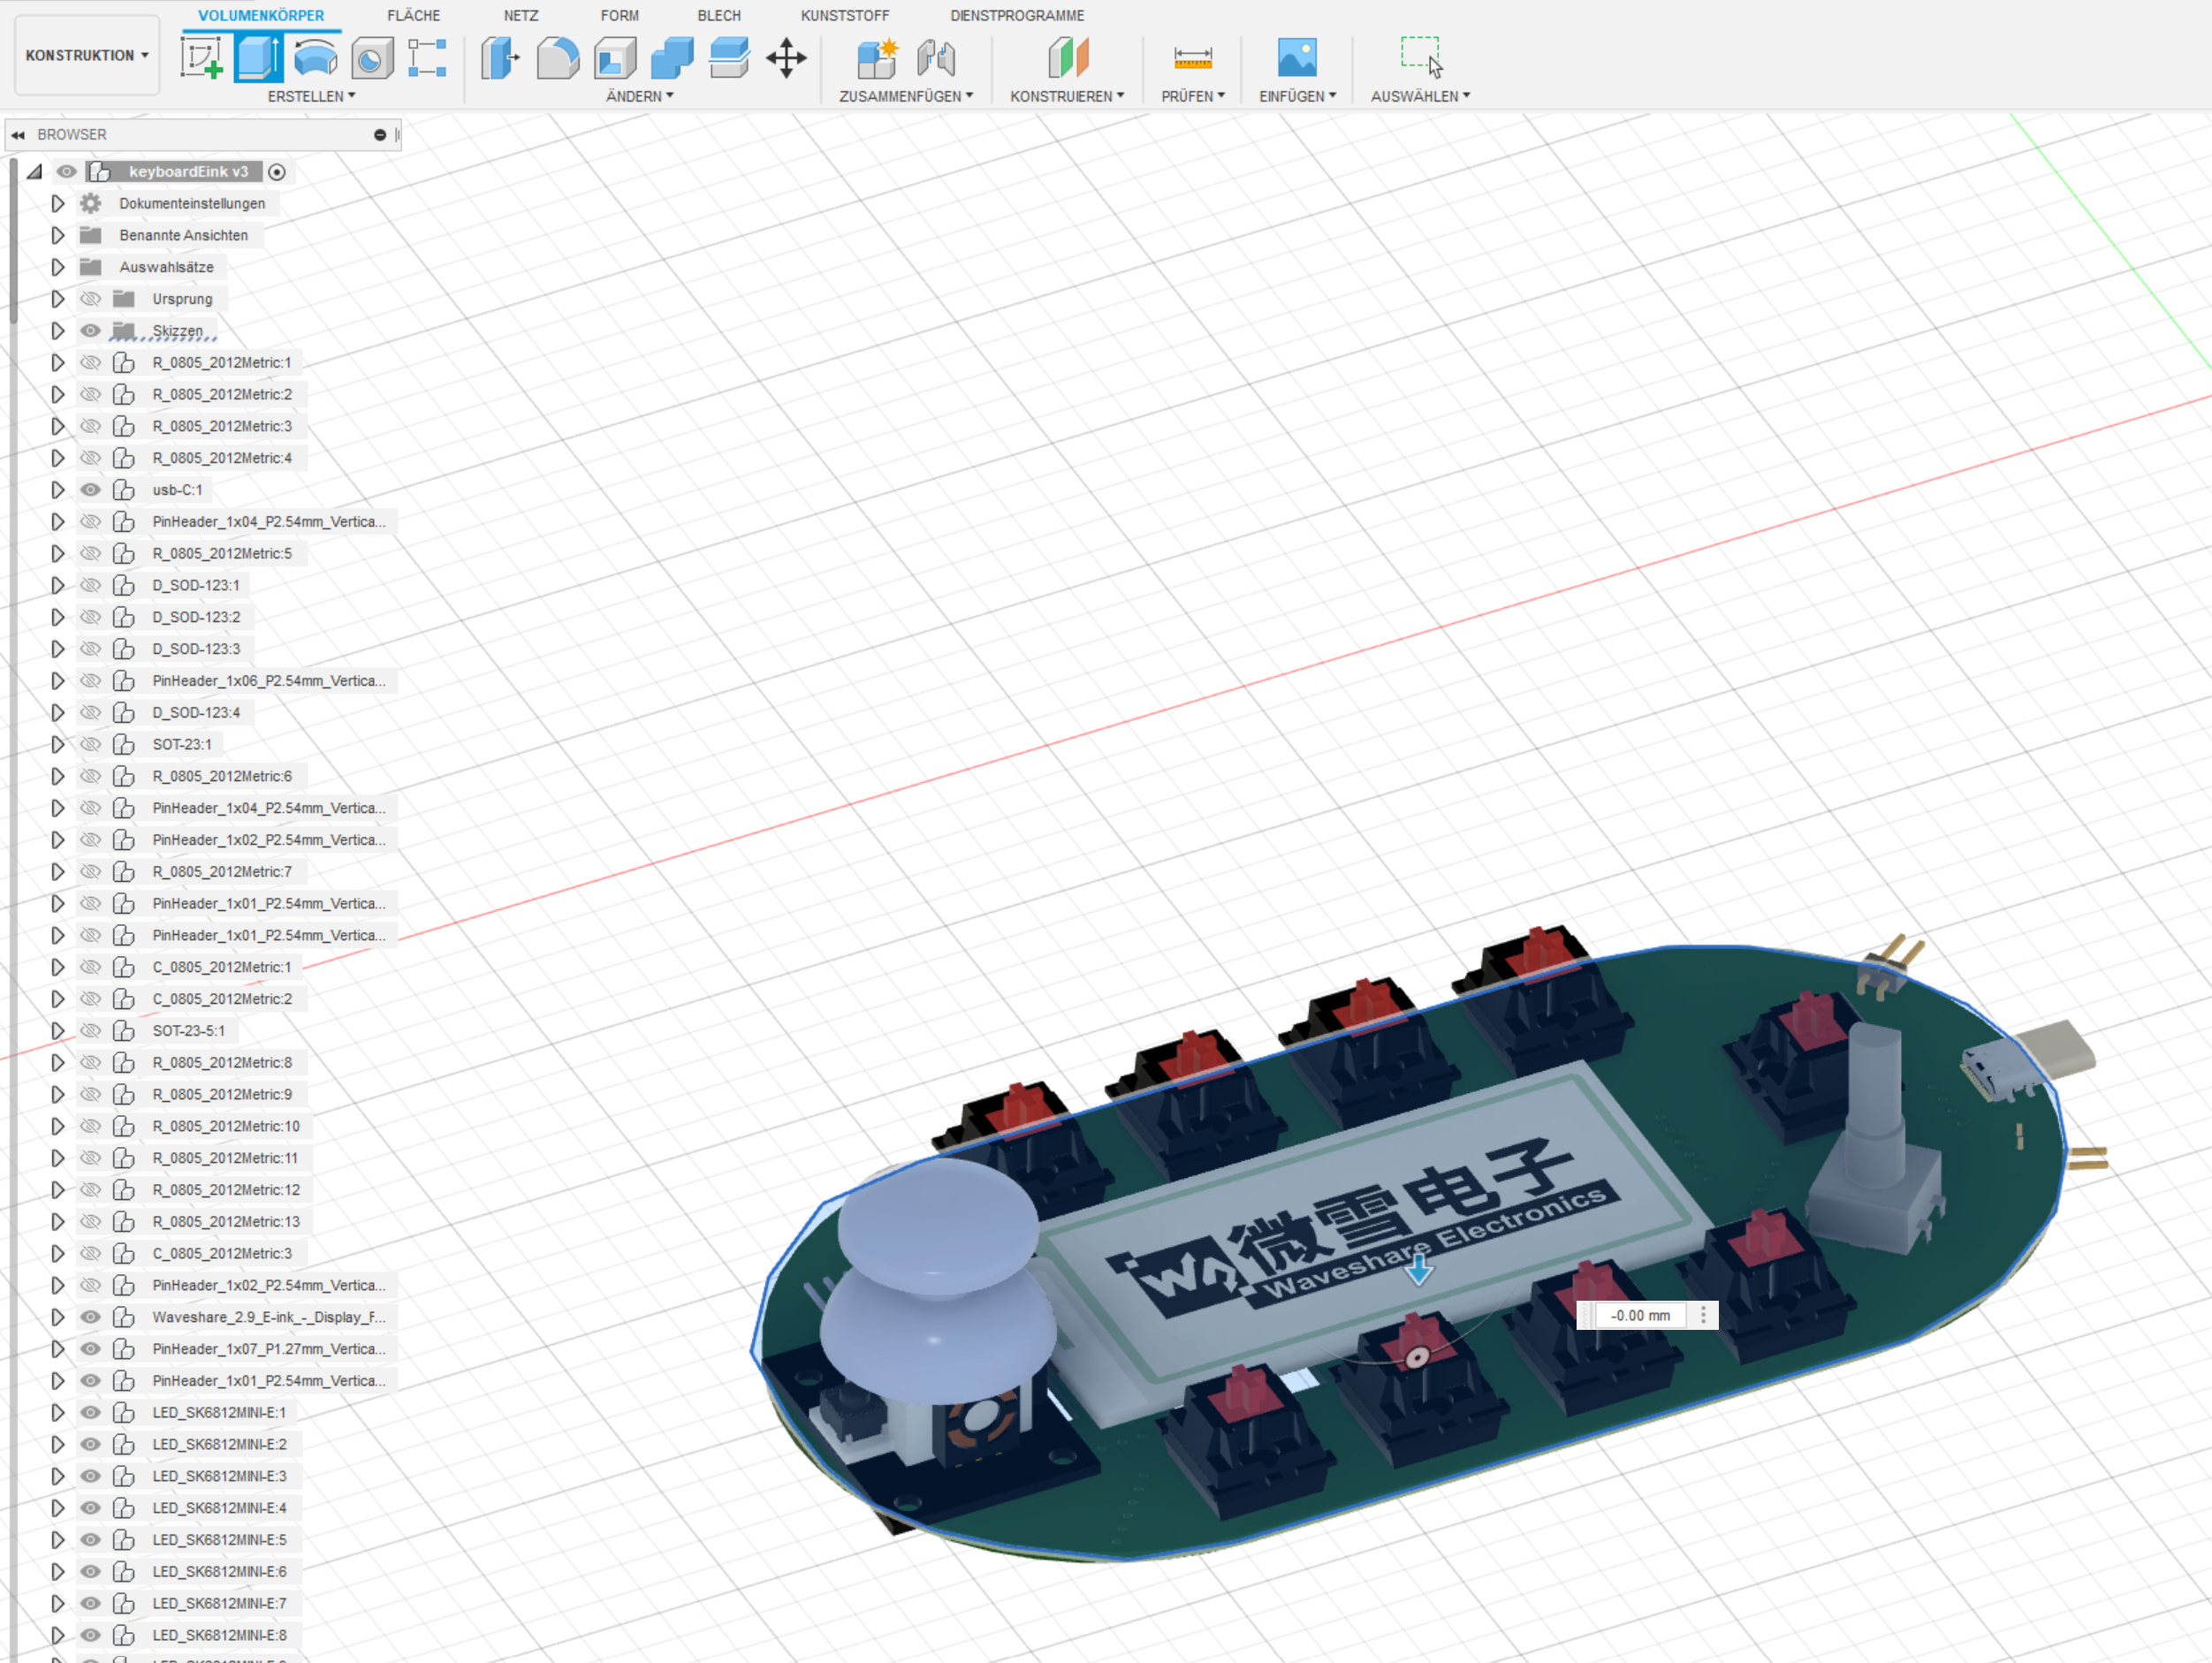Open the ÄNDERN dropdown menu
The height and width of the screenshot is (1663, 2212).
point(640,96)
